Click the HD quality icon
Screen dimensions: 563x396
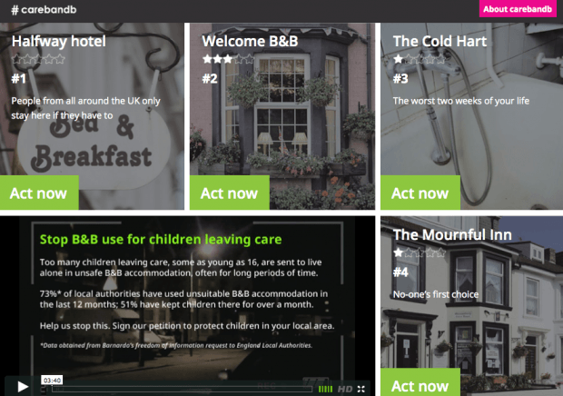tap(345, 389)
